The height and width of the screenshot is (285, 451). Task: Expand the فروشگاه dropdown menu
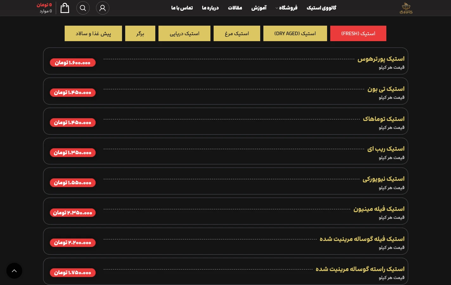coord(287,8)
